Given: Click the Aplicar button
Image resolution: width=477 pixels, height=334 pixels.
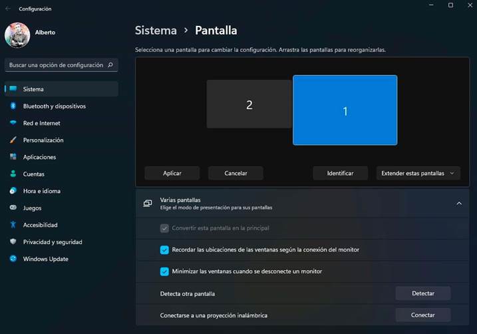Looking at the screenshot, I should (172, 173).
